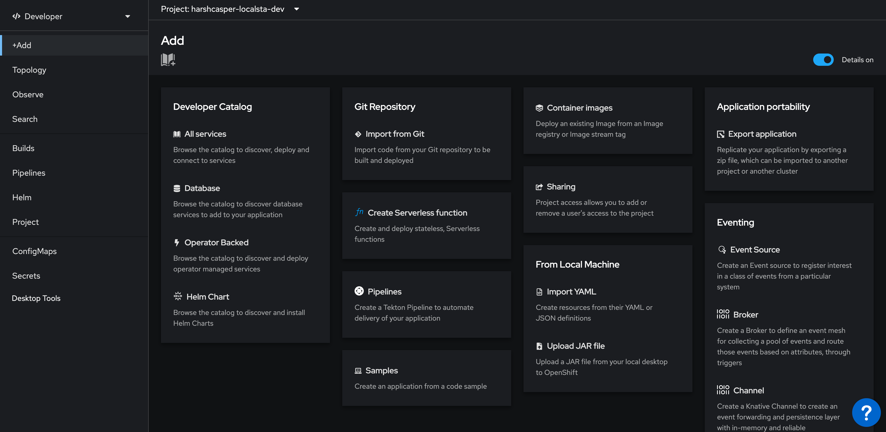Click the Helm Chart icon
Image resolution: width=886 pixels, height=432 pixels.
[178, 296]
